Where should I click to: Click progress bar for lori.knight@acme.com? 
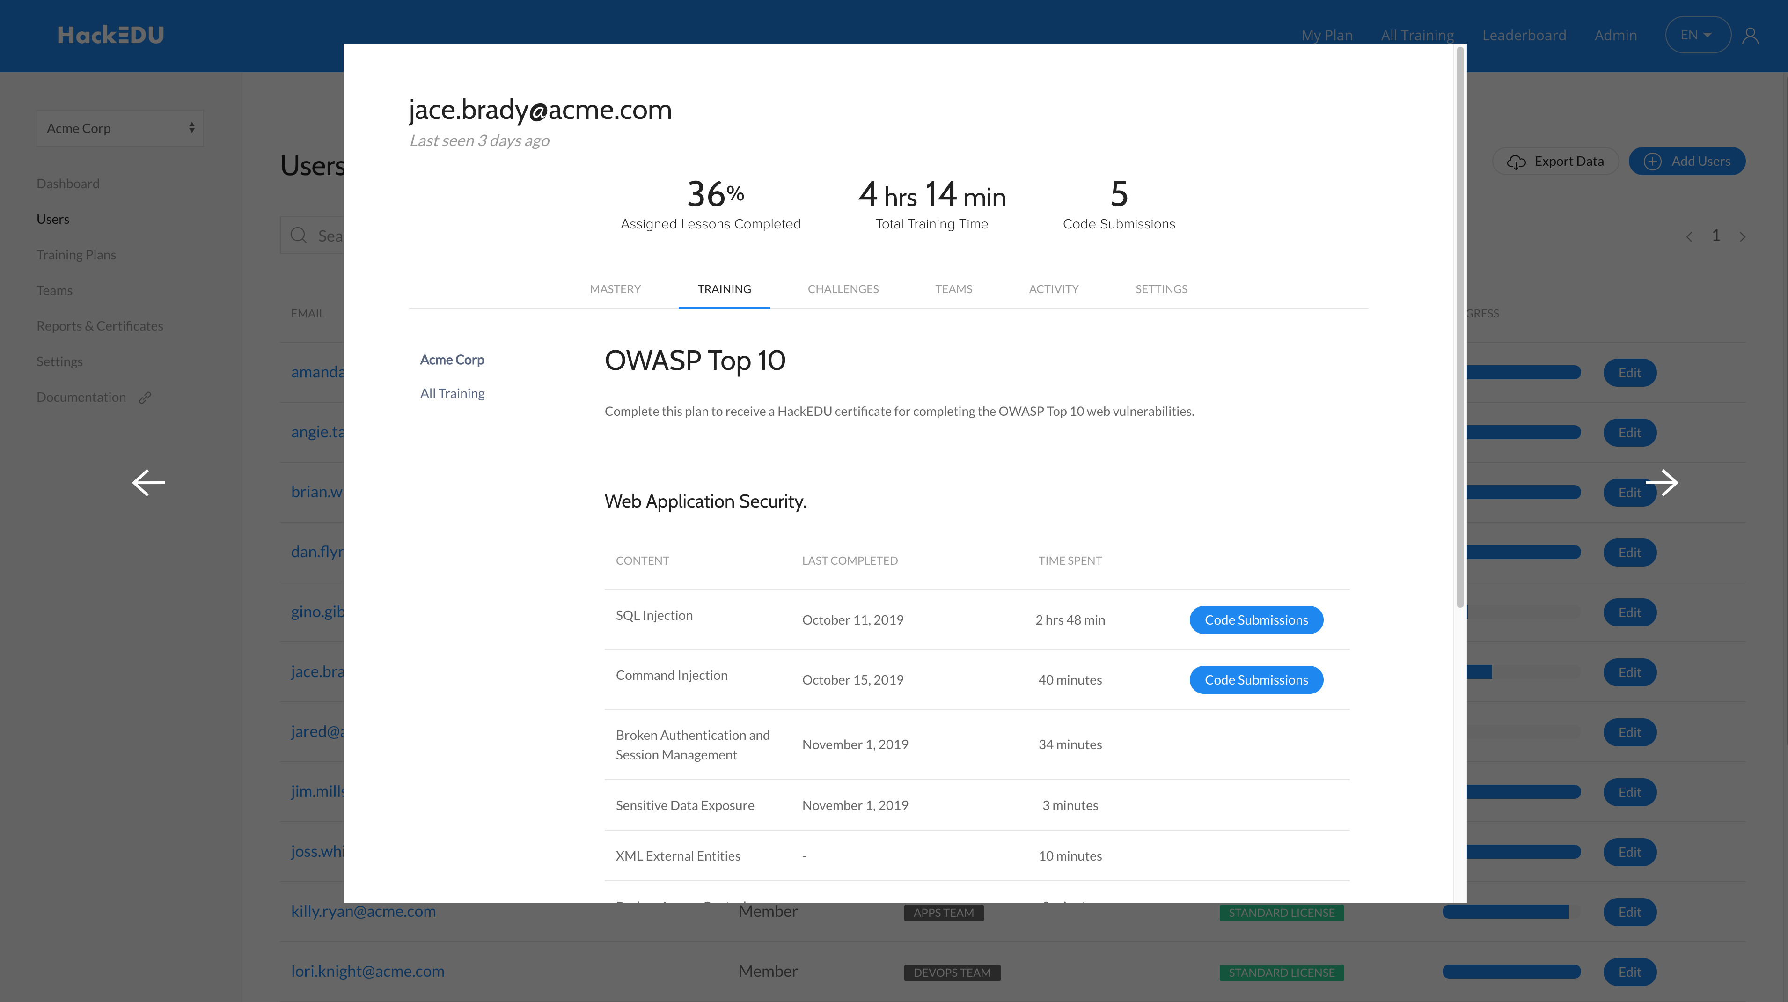click(1511, 972)
